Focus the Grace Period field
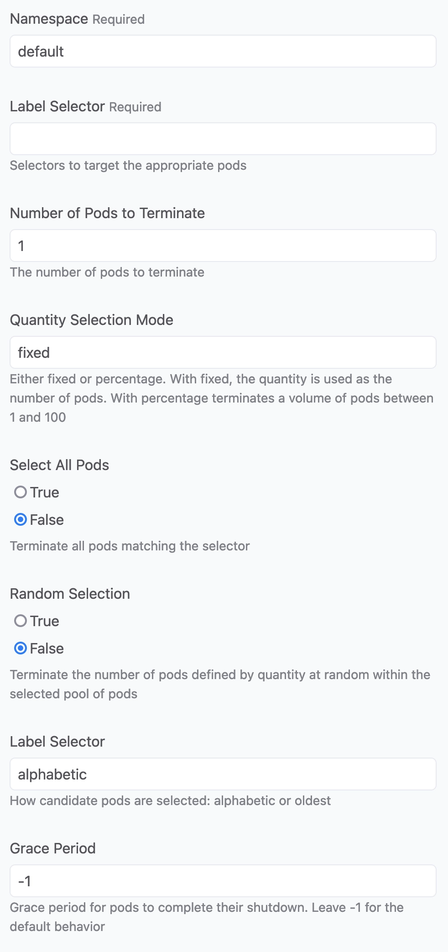The height and width of the screenshot is (952, 448). click(x=223, y=881)
